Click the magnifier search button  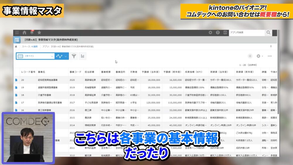[268, 32]
